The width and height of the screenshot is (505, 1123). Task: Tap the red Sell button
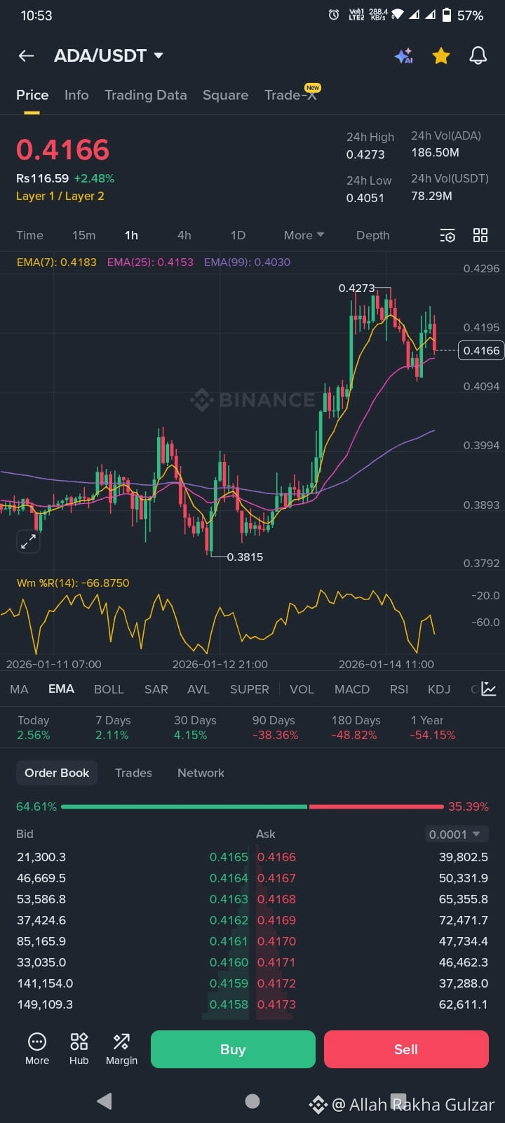[406, 1049]
